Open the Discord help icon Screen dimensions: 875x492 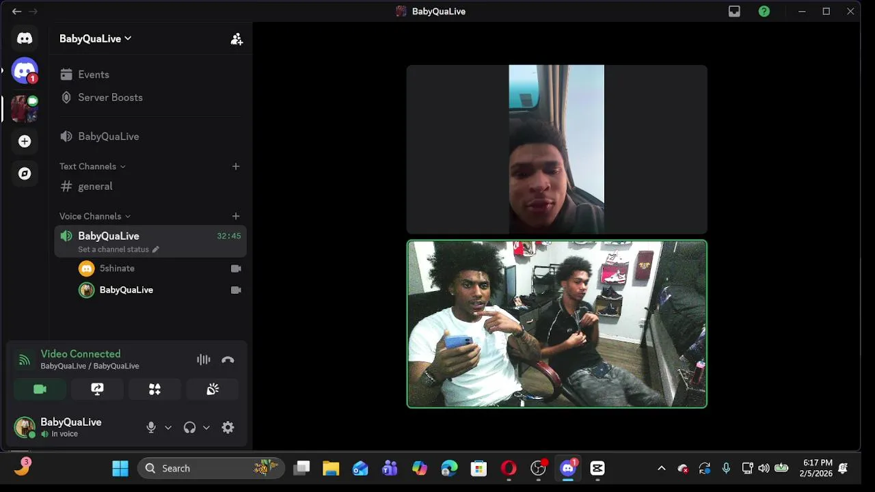[764, 11]
